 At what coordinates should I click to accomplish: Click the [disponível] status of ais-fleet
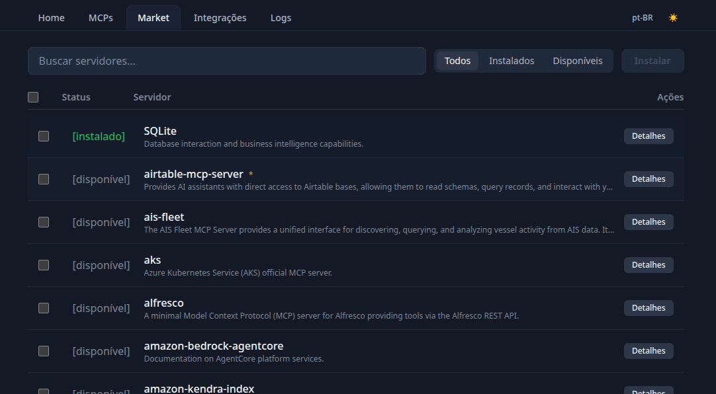click(x=101, y=222)
